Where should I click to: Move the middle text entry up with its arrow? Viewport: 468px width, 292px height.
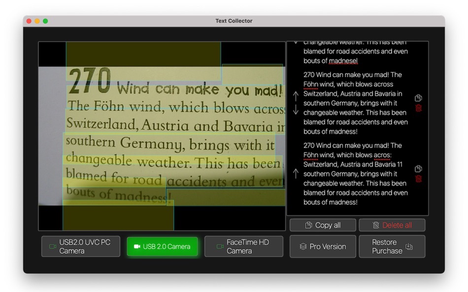click(296, 96)
